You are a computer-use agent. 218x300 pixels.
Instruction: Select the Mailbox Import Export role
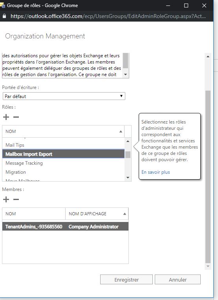coord(63,154)
